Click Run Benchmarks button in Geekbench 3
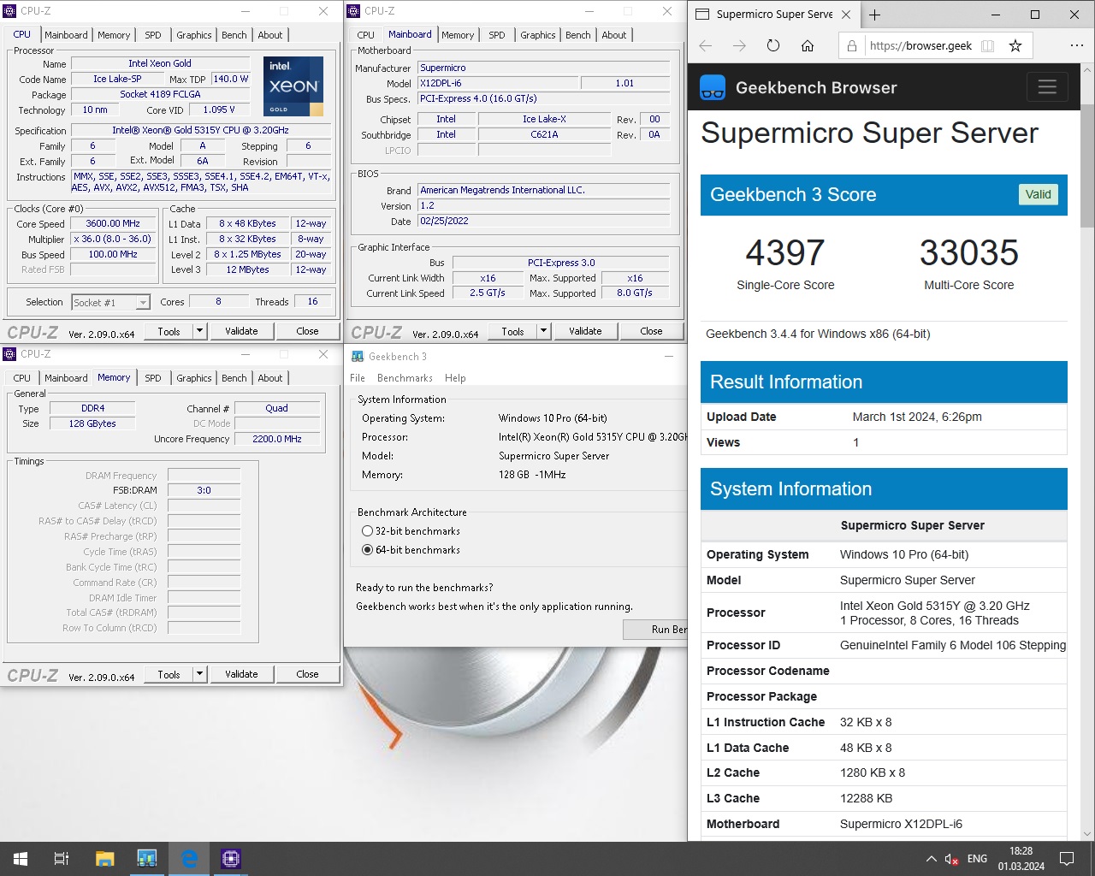The width and height of the screenshot is (1095, 876). pos(655,630)
